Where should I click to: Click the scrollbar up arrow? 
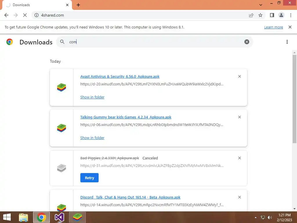(294, 53)
